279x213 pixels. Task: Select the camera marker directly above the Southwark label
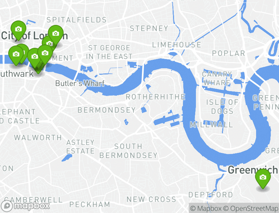(x=34, y=57)
